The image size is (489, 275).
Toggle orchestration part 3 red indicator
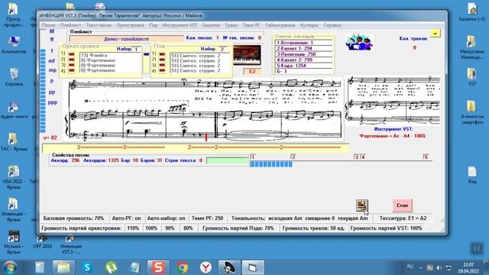coord(71,65)
